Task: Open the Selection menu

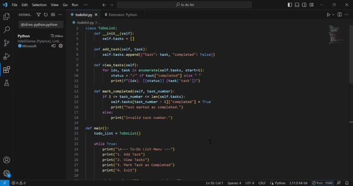Action: 39,5
